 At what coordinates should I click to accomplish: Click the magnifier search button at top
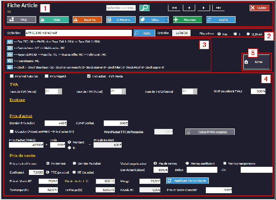145,8
